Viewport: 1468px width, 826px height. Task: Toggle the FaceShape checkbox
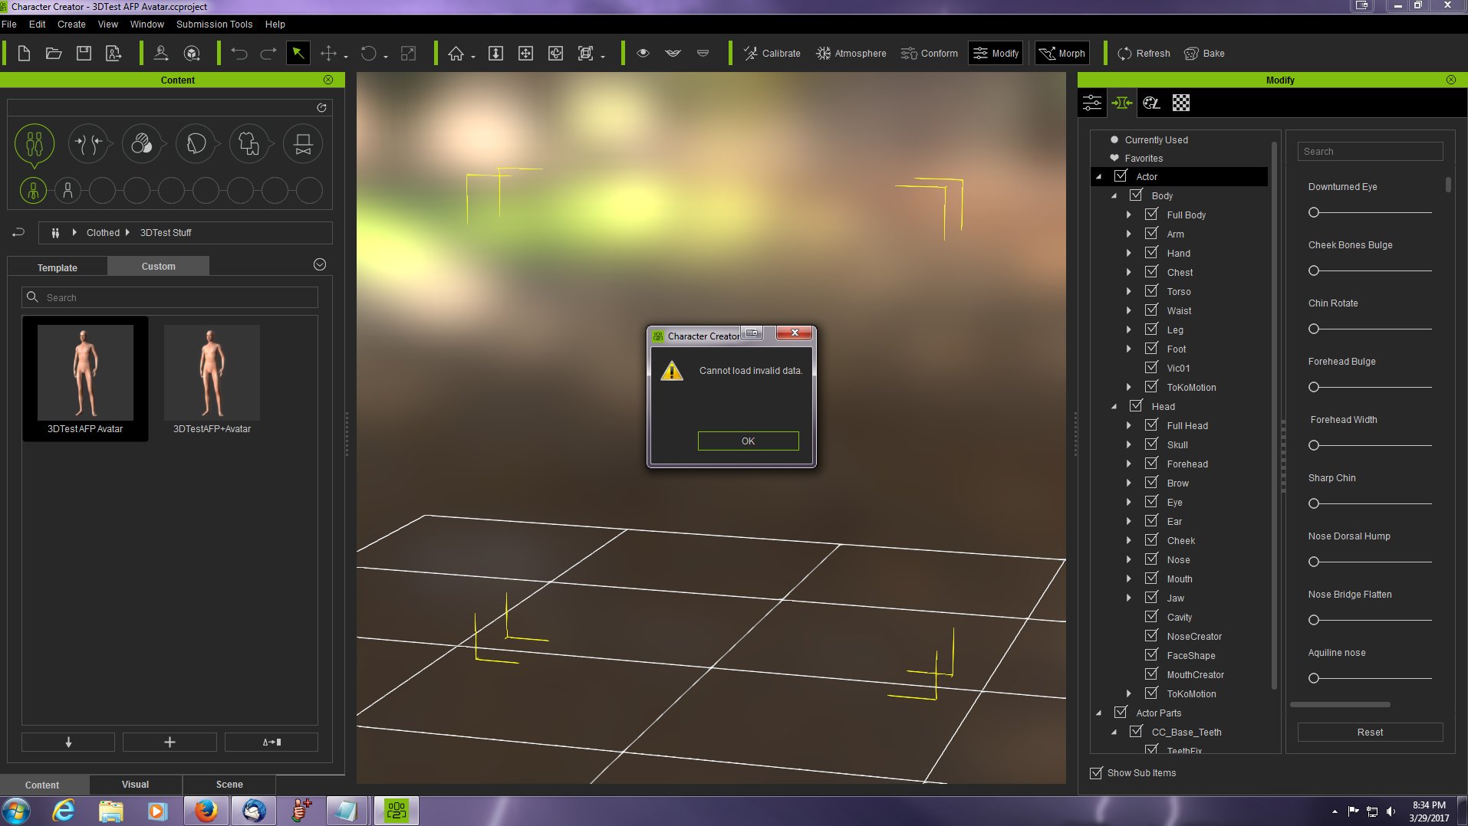1151,655
